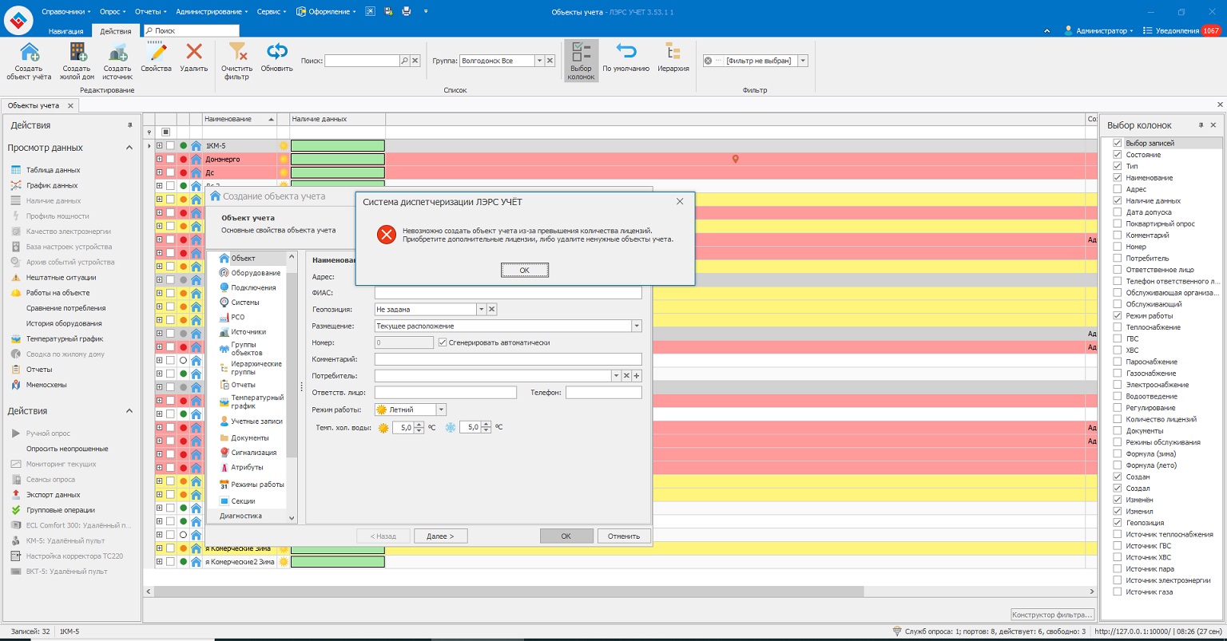
Task: Click the search magnifier next to Поиск field
Action: [404, 61]
